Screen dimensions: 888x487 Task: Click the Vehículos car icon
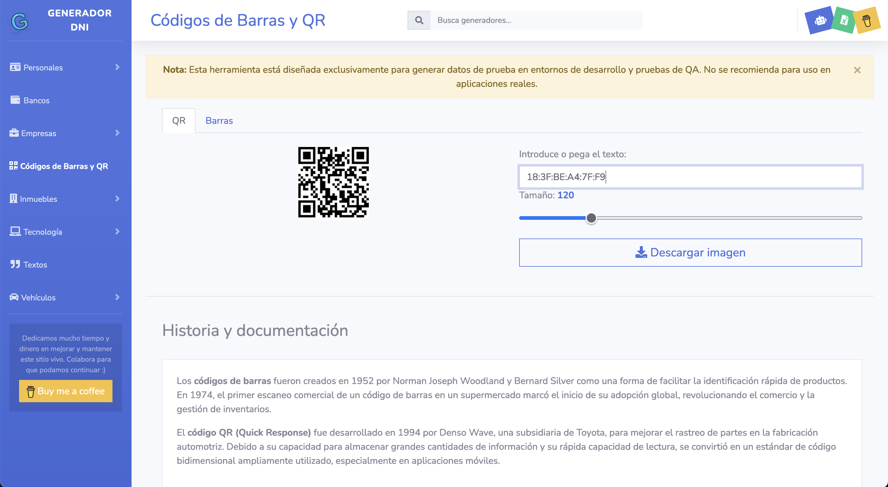pos(14,297)
